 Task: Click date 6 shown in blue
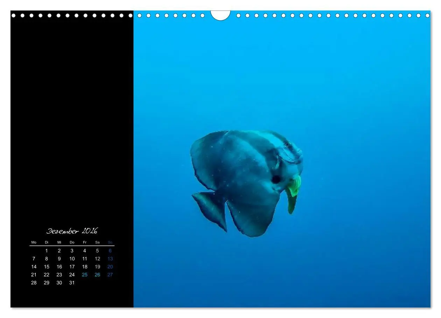pos(110,251)
